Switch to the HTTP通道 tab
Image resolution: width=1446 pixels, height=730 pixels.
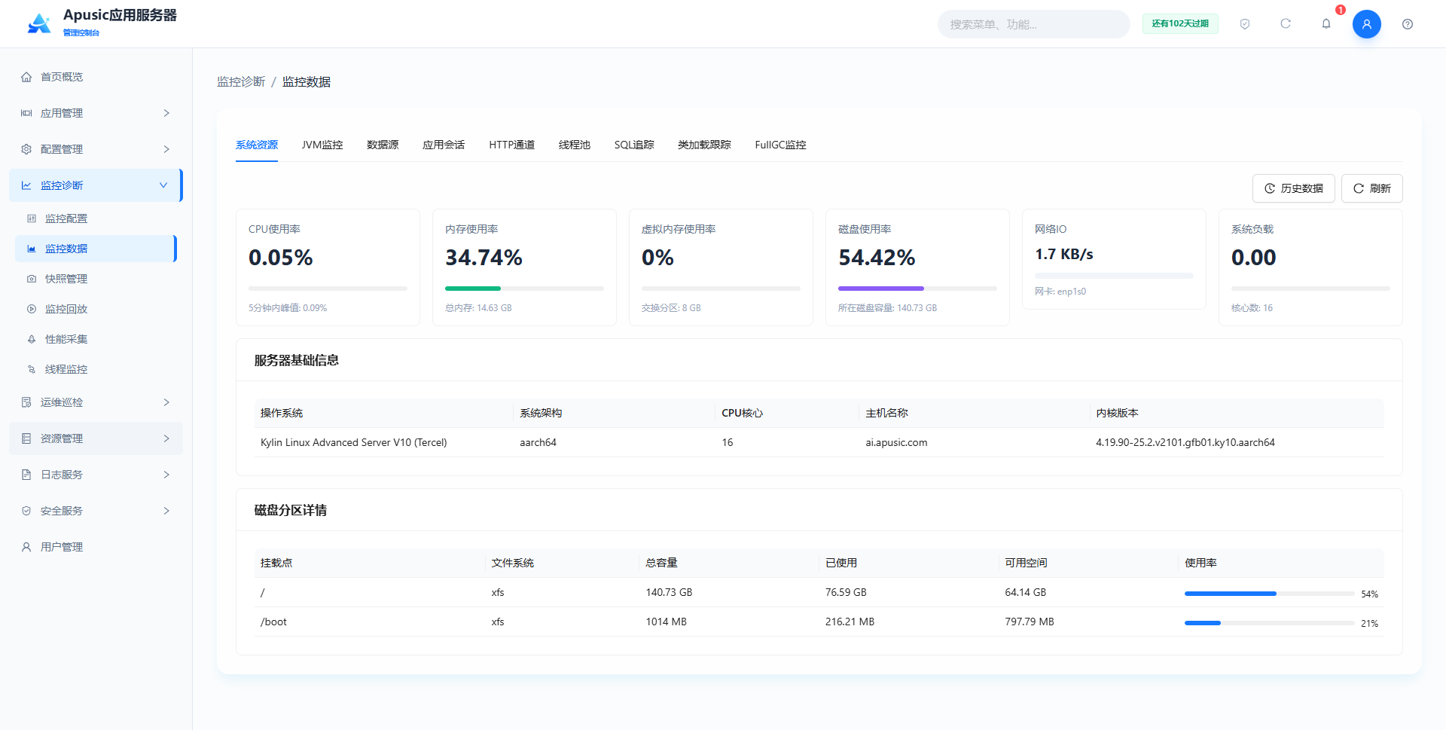(x=512, y=145)
